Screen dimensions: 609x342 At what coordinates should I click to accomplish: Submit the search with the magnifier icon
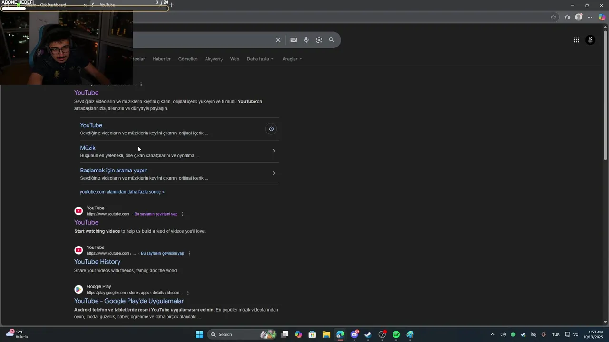(x=332, y=40)
